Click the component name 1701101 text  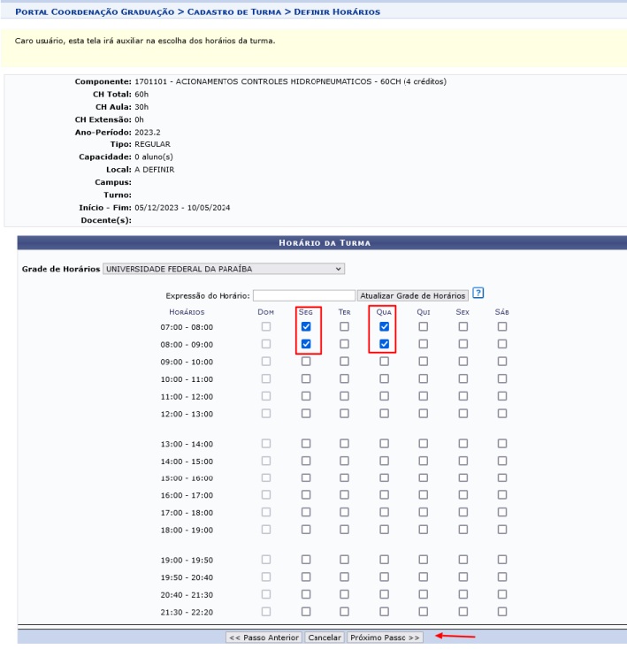point(291,81)
